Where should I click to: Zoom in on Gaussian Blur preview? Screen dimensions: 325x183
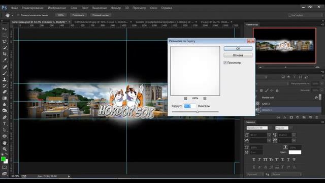[x=205, y=98]
